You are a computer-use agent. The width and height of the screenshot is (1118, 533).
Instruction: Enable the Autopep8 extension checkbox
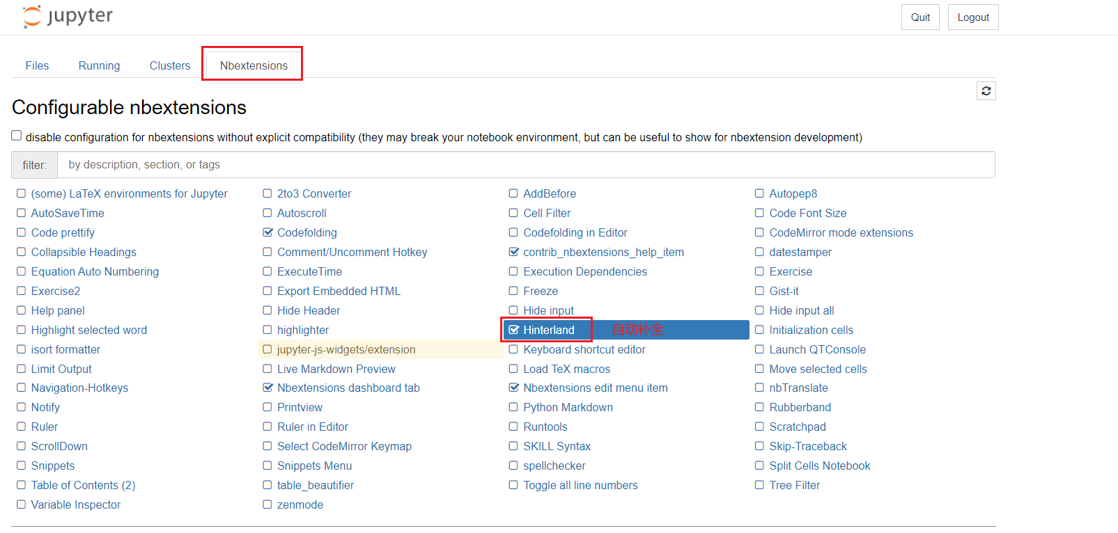tap(759, 193)
